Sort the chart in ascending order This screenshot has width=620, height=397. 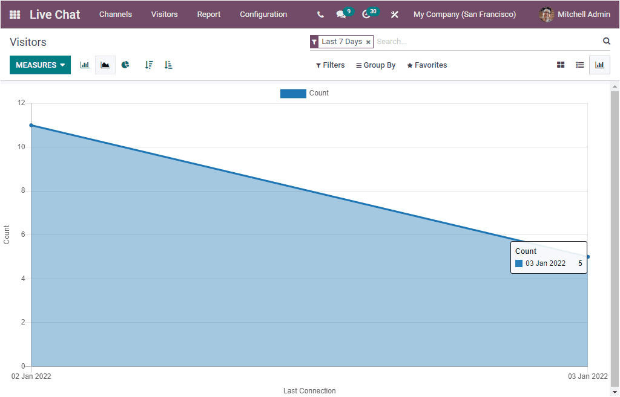tap(168, 65)
